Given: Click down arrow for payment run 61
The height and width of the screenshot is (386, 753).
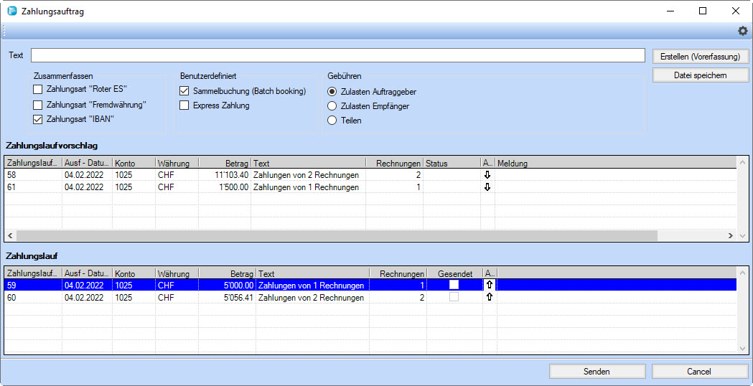Looking at the screenshot, I should 487,187.
